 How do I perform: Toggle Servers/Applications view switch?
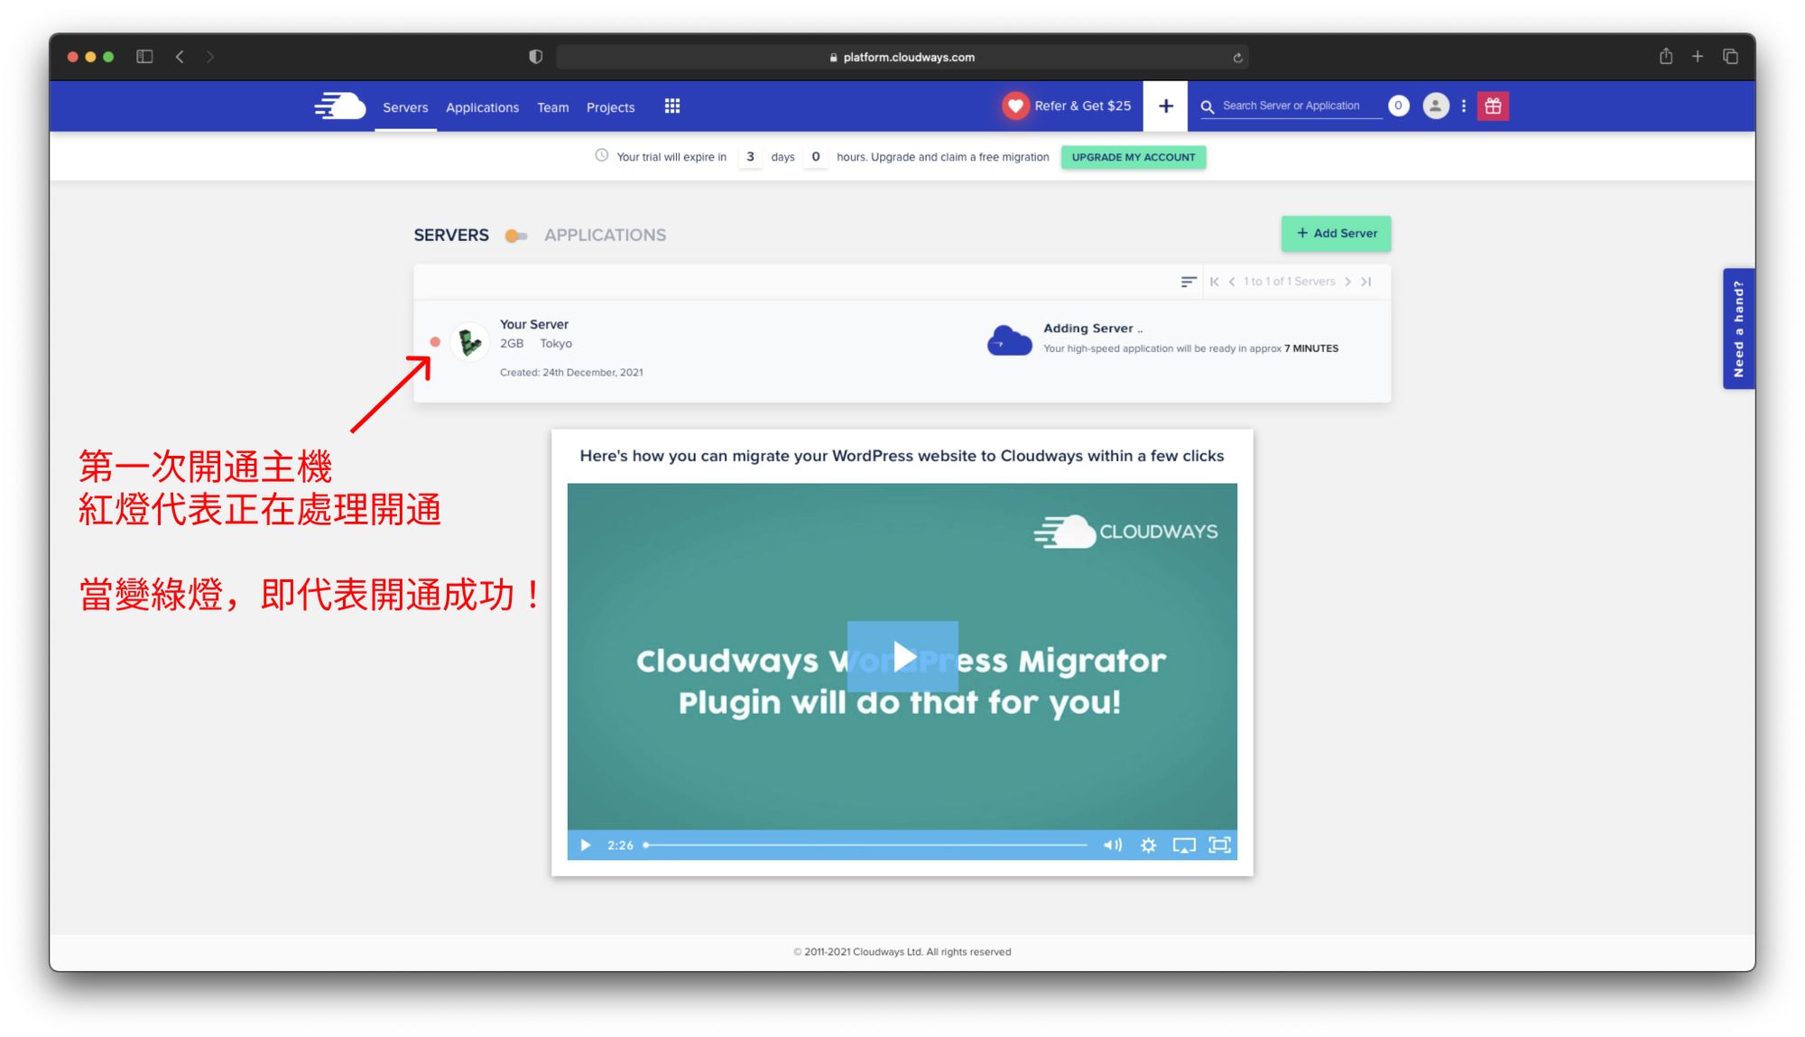516,236
